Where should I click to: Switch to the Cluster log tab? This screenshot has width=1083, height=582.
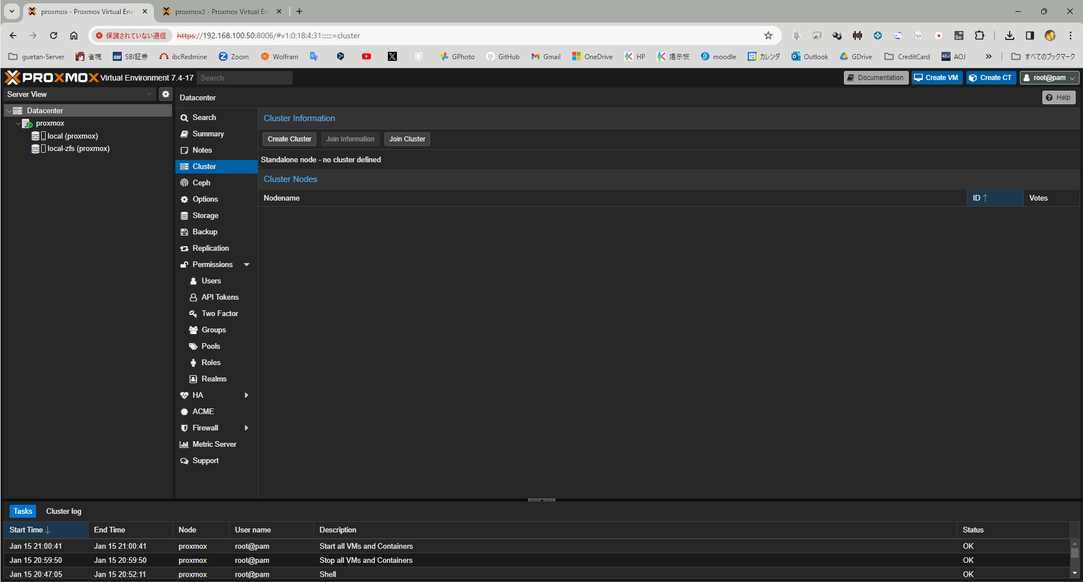64,511
